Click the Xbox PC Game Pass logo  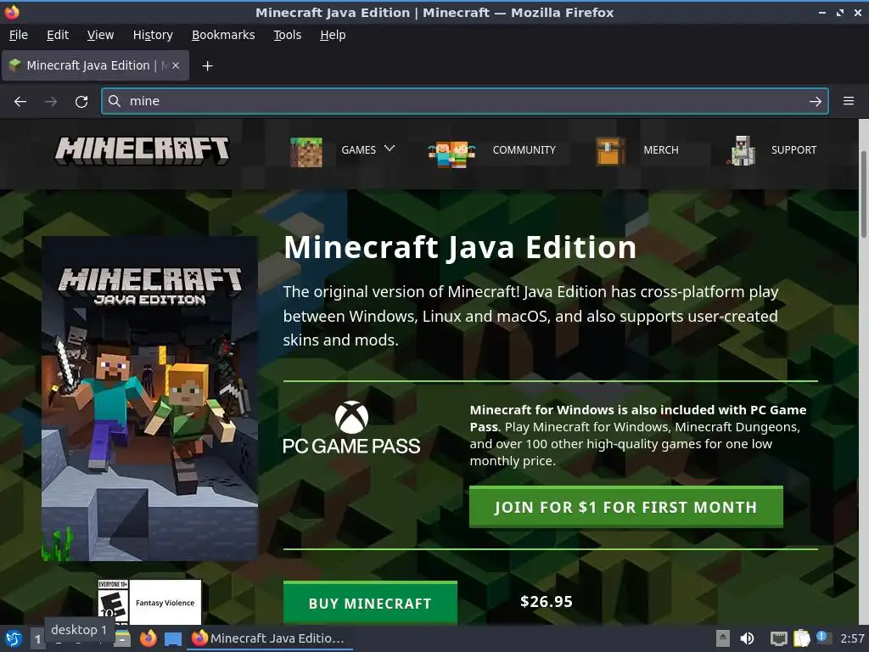[351, 428]
